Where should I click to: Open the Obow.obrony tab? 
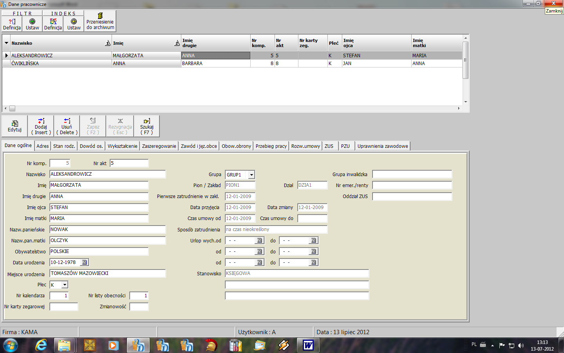click(x=237, y=146)
